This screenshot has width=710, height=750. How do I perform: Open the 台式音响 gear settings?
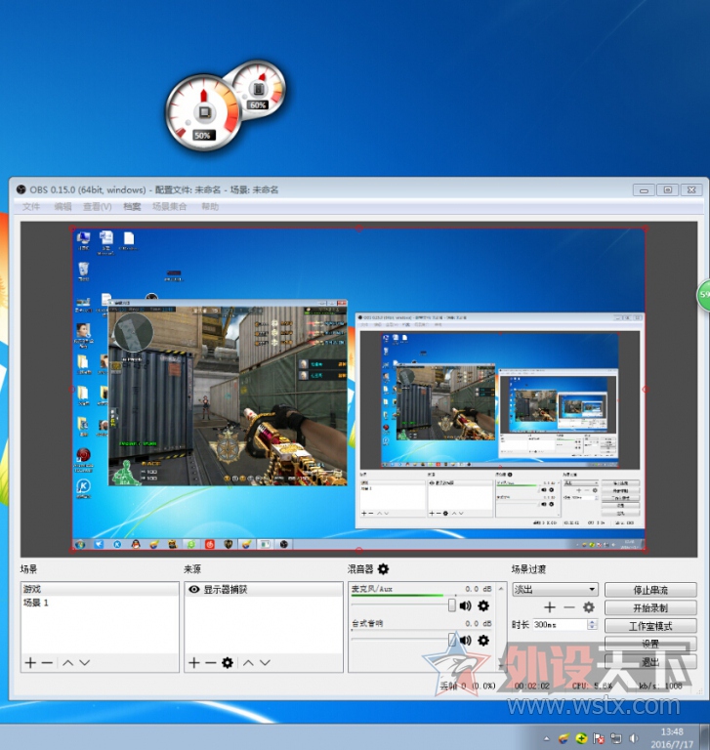coord(483,640)
